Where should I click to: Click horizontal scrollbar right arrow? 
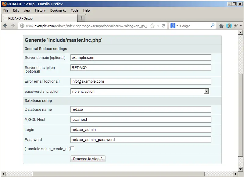[236, 174]
